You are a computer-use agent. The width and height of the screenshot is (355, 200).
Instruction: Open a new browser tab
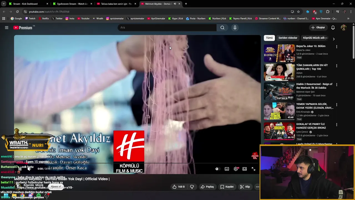pyautogui.click(x=186, y=4)
